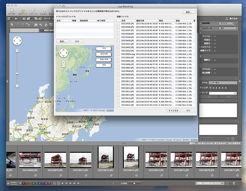Switch dialog map to 地形 terrain view
This screenshot has height=191, width=246.
tap(103, 66)
